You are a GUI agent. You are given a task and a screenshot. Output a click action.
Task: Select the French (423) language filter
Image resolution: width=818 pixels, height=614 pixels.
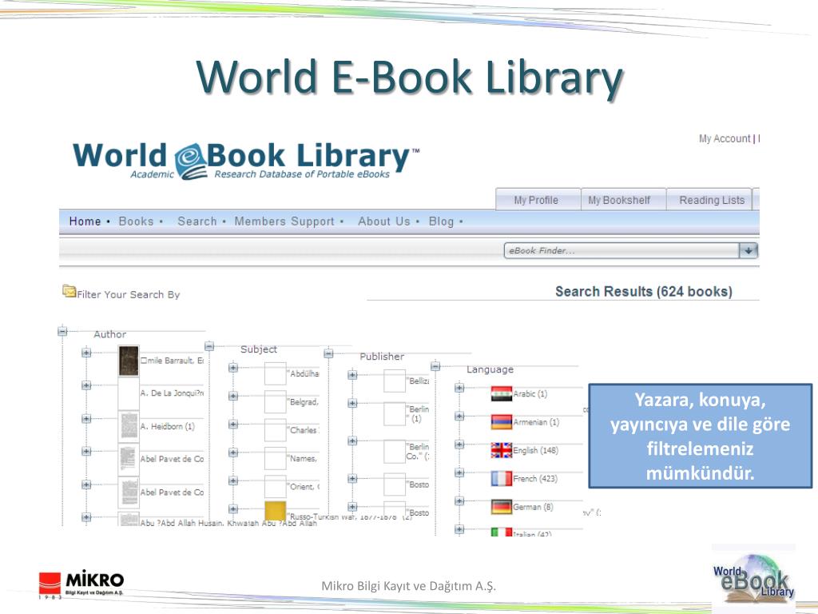(535, 478)
